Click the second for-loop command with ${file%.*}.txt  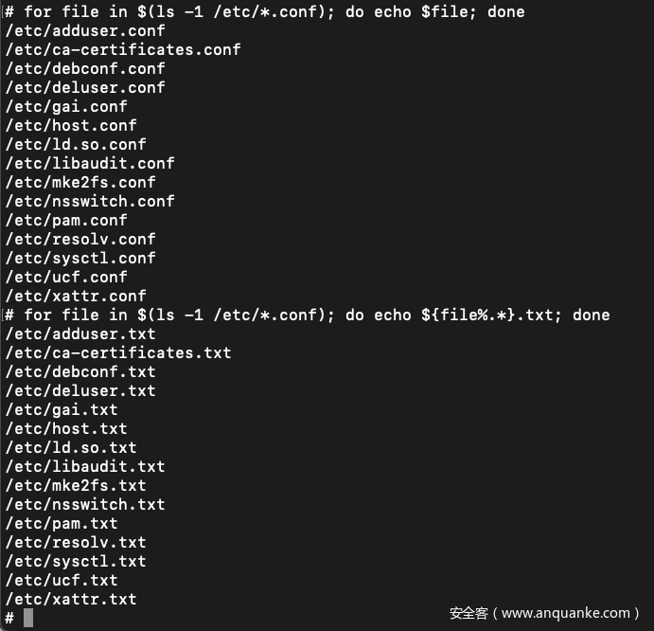[308, 315]
